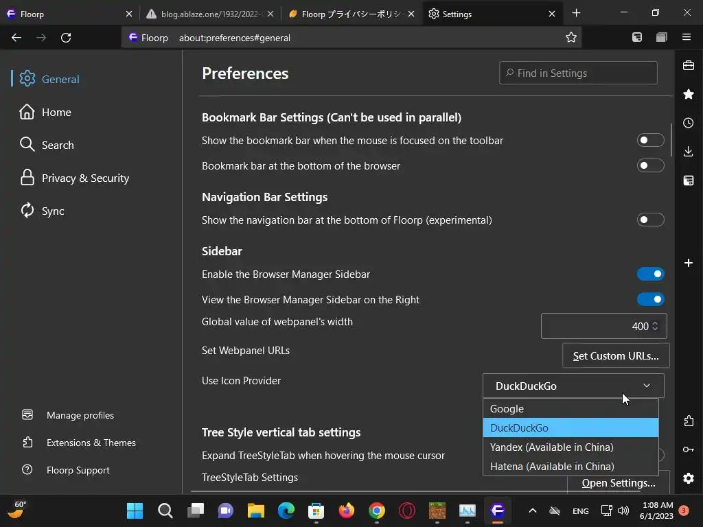Toggle bookmark bar at bottom of browser
The height and width of the screenshot is (527, 703).
coord(651,165)
